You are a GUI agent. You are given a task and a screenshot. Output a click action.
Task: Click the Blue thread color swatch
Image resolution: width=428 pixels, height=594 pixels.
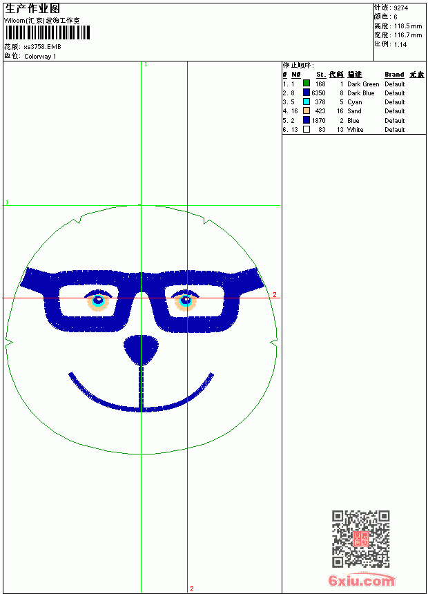[x=307, y=120]
